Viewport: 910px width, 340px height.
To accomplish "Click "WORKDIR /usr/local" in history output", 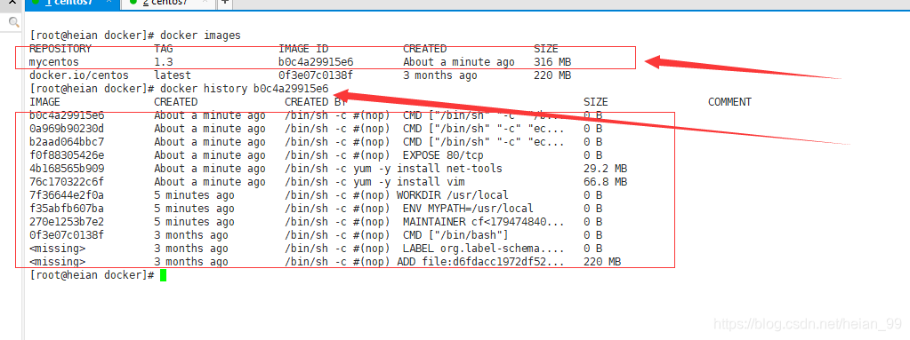I will [453, 195].
